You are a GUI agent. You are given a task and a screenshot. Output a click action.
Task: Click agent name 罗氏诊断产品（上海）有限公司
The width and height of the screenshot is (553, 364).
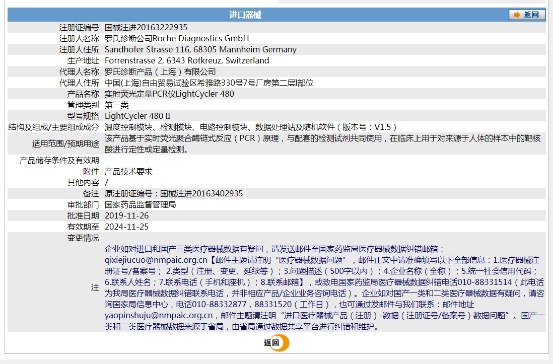coord(160,72)
